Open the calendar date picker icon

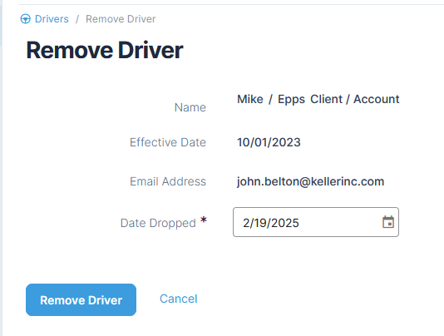tap(388, 222)
